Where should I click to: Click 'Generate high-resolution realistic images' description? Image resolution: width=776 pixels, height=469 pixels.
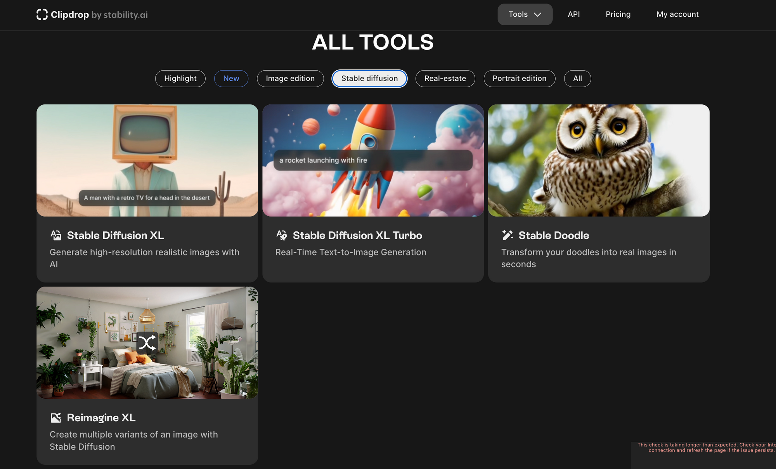[144, 258]
